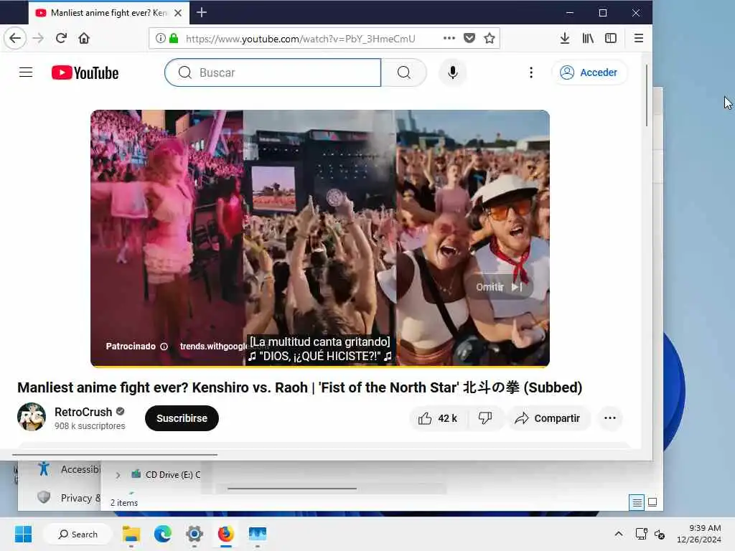This screenshot has width=735, height=551.
Task: Click the yellow ad progress bar
Action: click(320, 366)
